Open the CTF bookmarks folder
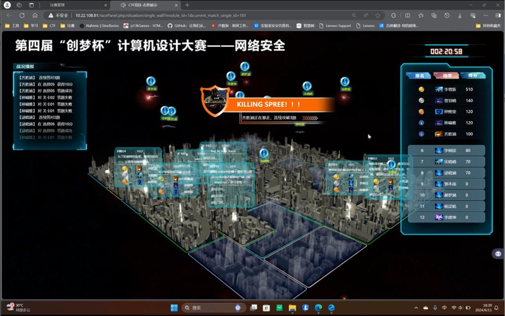This screenshot has height=316, width=505. pyautogui.click(x=49, y=25)
